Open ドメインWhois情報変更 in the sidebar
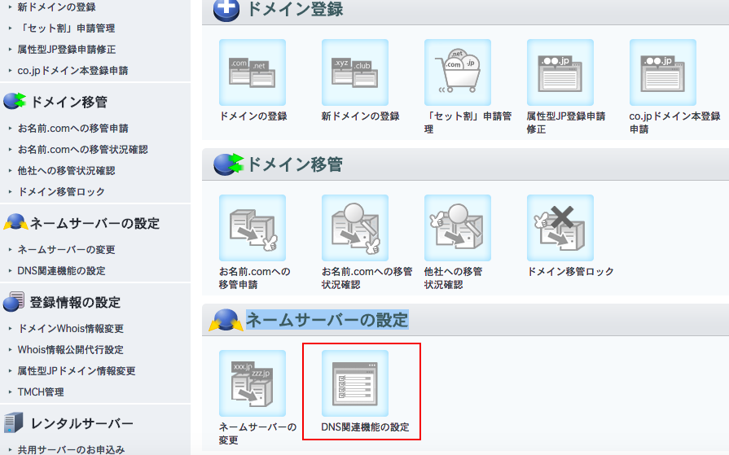 click(x=71, y=329)
